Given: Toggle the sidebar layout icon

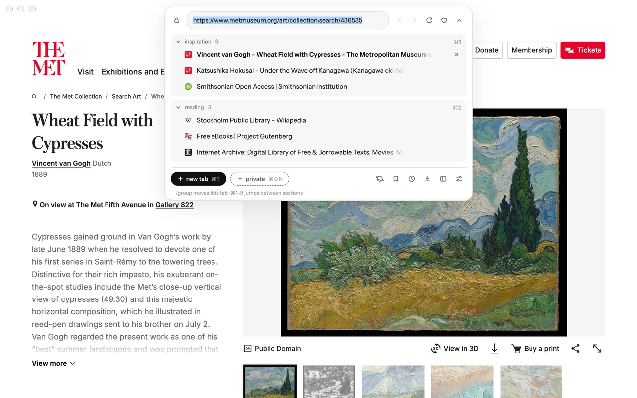Looking at the screenshot, I should point(443,179).
